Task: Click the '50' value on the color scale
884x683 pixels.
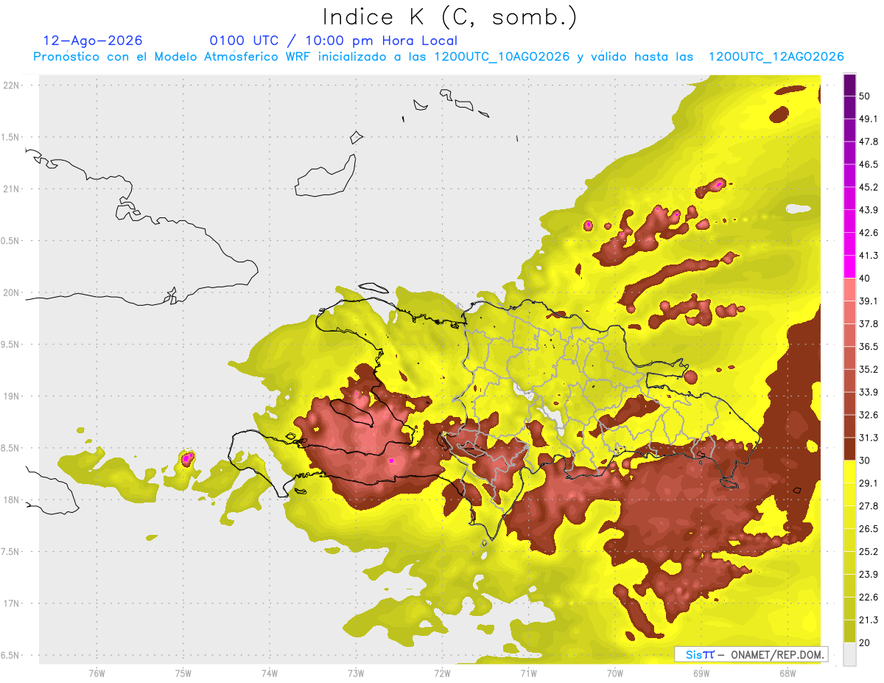Action: click(864, 96)
